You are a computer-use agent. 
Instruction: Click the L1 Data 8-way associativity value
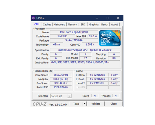tap(114, 75)
